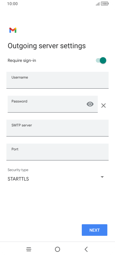
Task: Show password with the eye icon
Action: 90,104
